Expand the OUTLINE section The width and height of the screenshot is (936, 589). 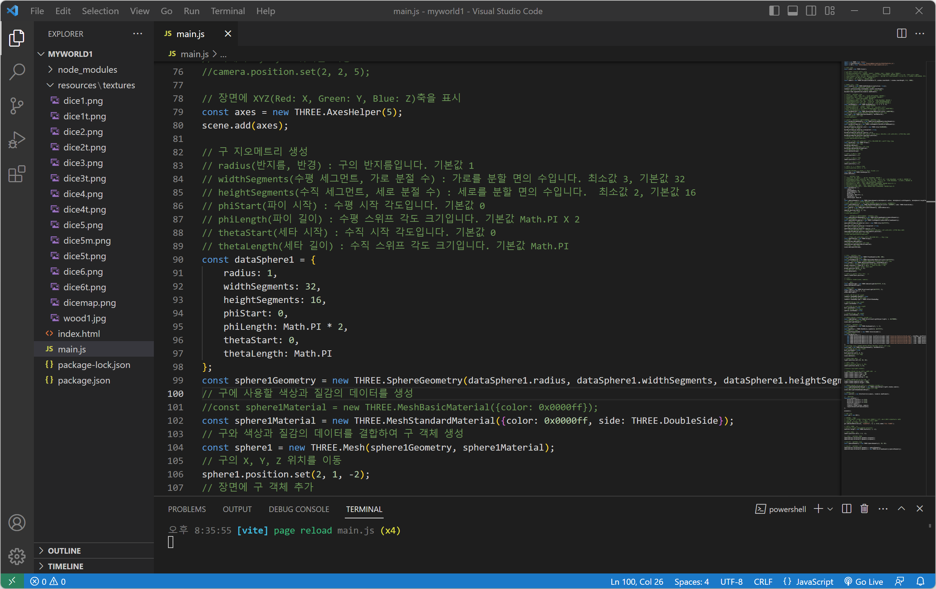point(64,551)
